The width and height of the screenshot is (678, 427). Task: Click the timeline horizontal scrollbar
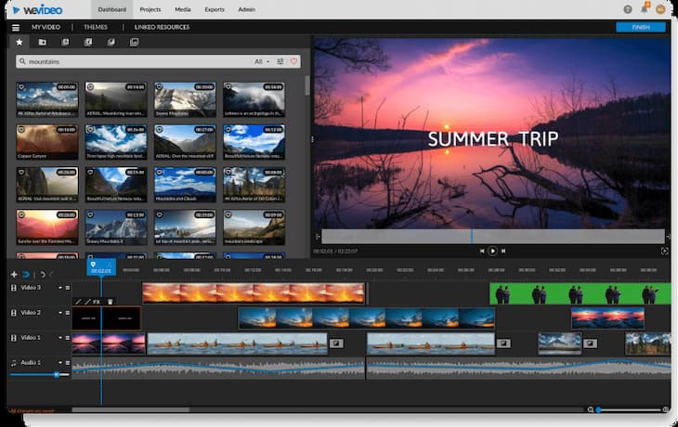click(x=131, y=409)
